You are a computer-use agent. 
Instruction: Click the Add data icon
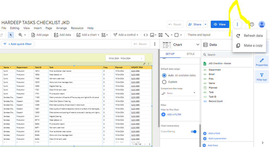point(56,35)
